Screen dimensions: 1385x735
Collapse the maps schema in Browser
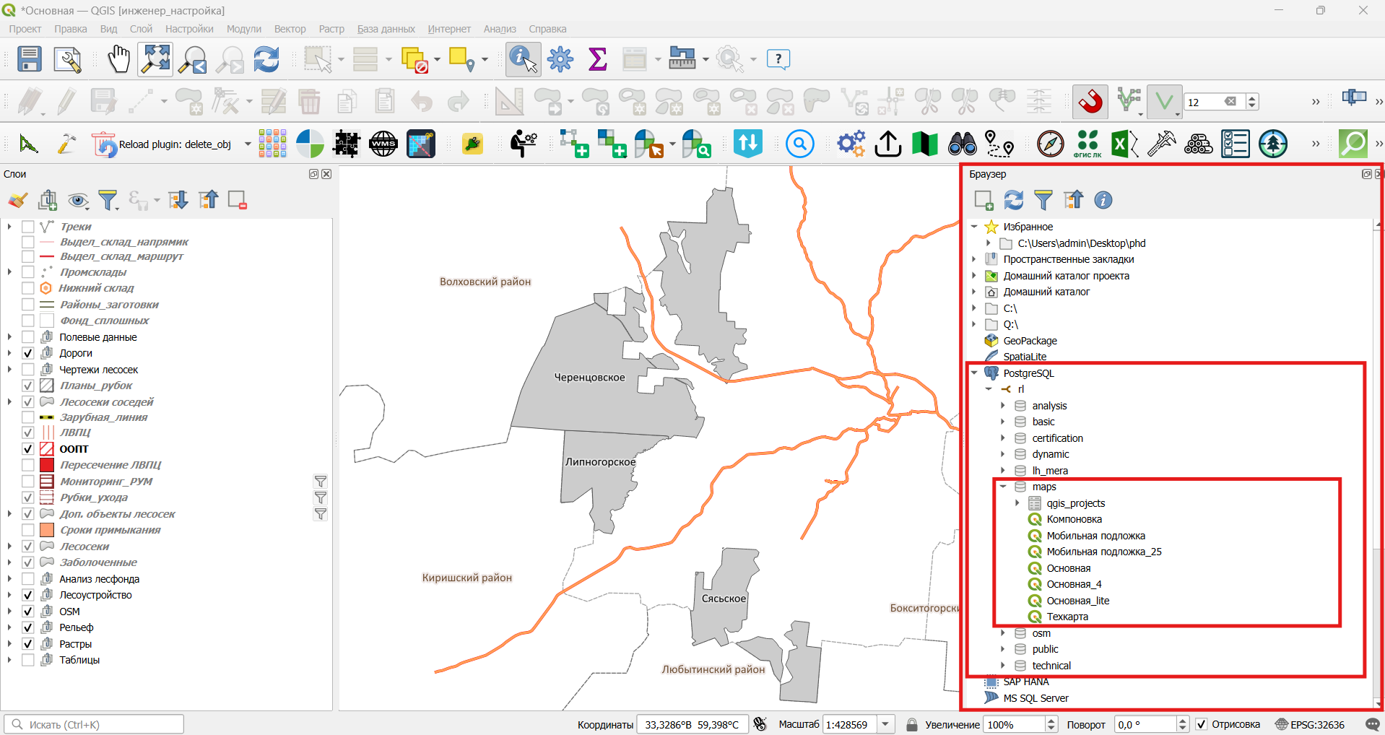click(1003, 487)
